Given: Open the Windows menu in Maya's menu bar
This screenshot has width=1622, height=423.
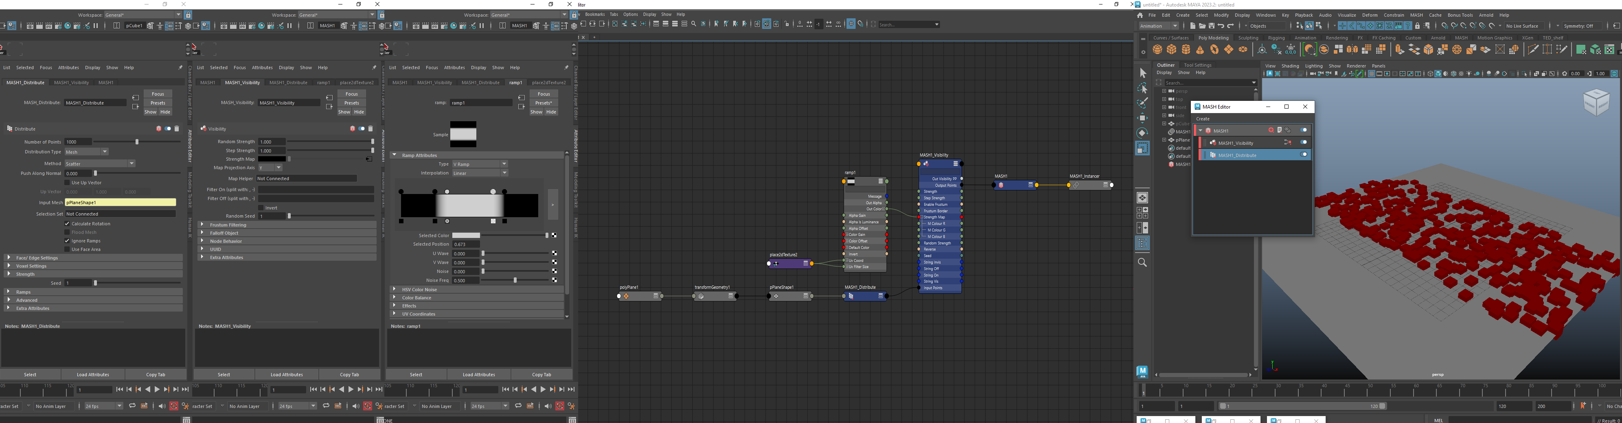Looking at the screenshot, I should pos(1266,15).
